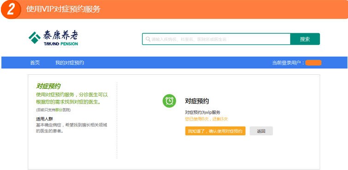Screen dimensions: 348x170
Task: Open the 首页 menu item
Action: pyautogui.click(x=35, y=63)
